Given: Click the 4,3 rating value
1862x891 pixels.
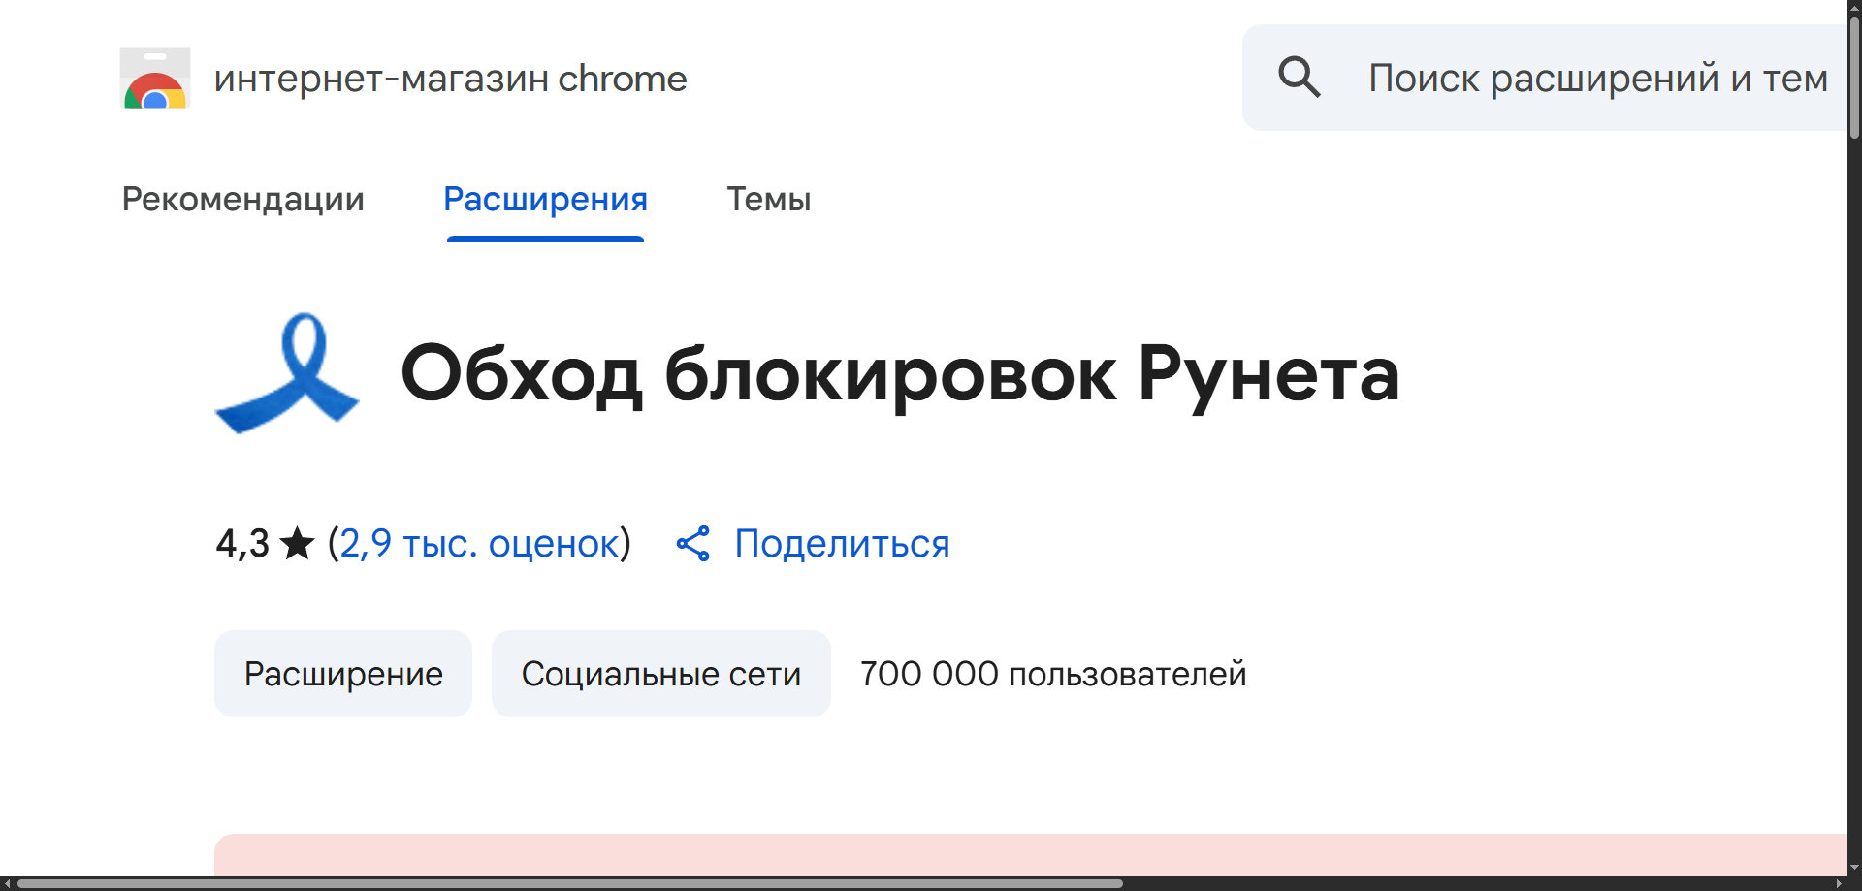Looking at the screenshot, I should tap(242, 544).
